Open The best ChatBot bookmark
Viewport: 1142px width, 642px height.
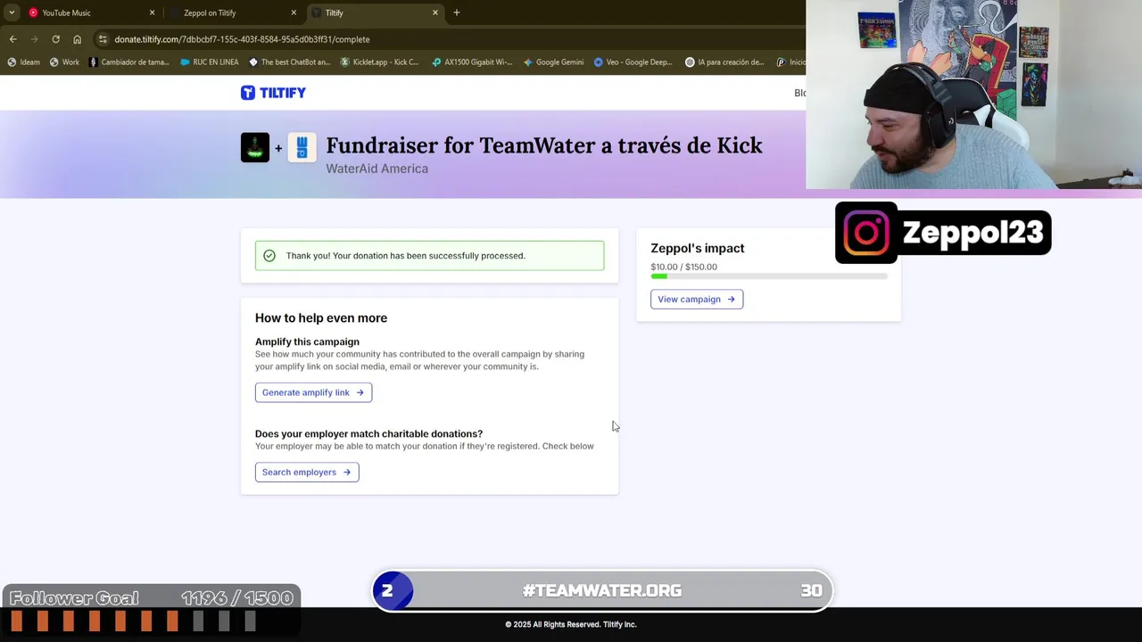(x=289, y=62)
